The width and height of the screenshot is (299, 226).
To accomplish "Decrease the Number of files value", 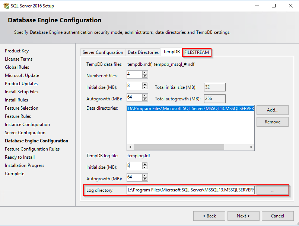I will tap(145, 76).
